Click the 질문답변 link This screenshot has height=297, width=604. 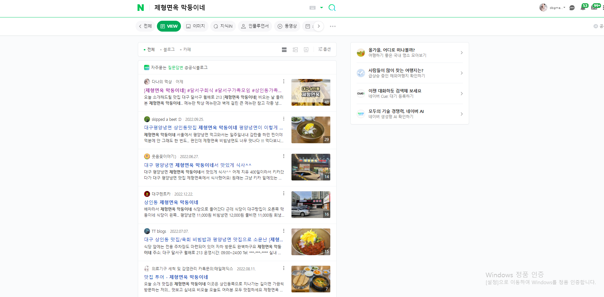175,67
